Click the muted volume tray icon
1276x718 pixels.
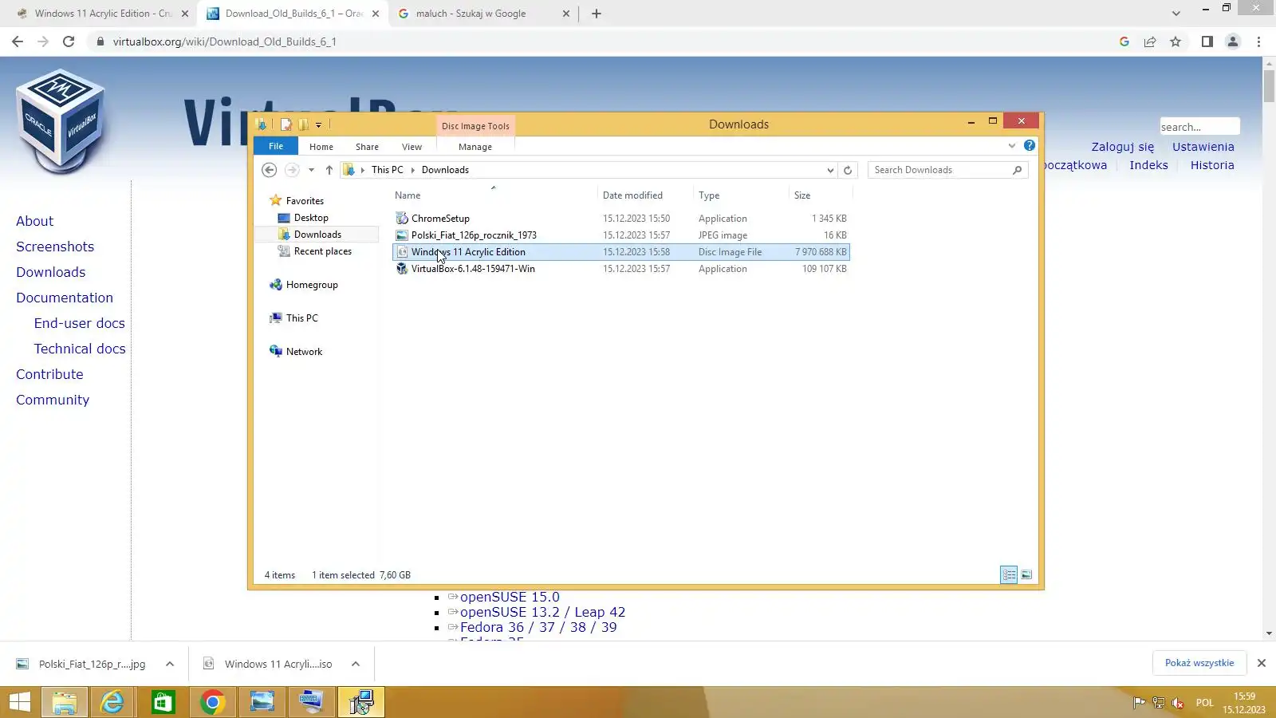pyautogui.click(x=1178, y=703)
